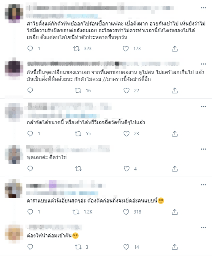
Task: Retweet the tweet showing 323 retweets
Action: point(76,49)
